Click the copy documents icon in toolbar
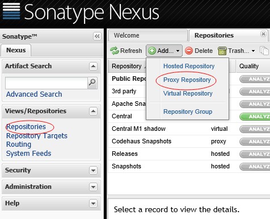Screen dimensions: 270x219 [264, 51]
